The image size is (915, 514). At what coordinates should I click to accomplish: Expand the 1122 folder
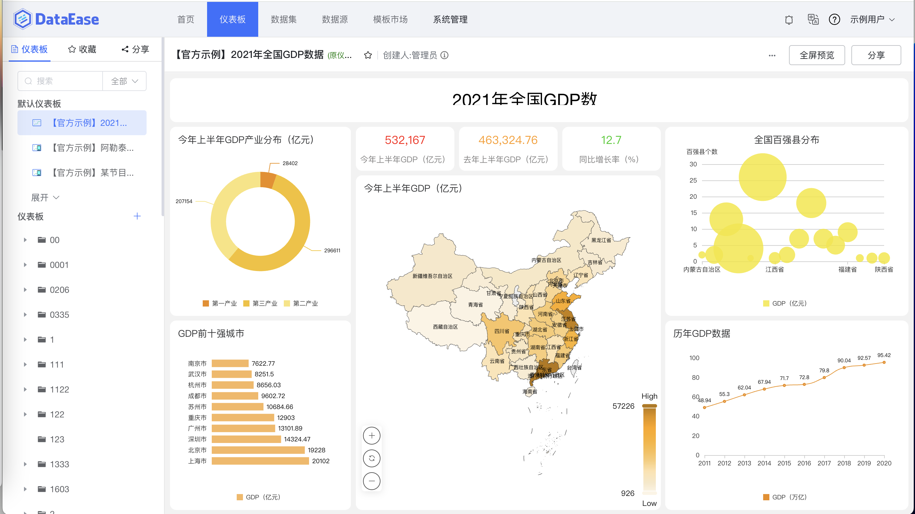click(x=25, y=389)
